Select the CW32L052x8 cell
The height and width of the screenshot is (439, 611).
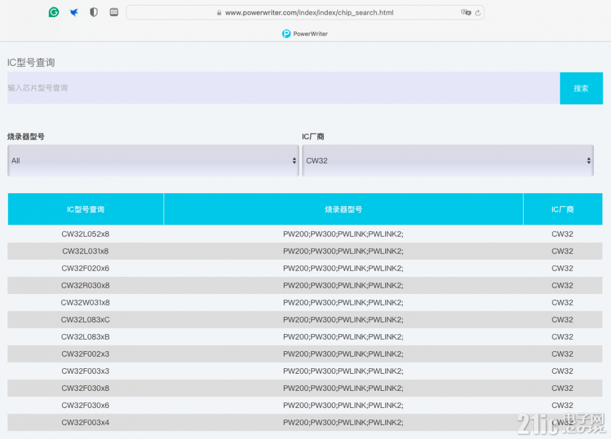click(x=85, y=234)
